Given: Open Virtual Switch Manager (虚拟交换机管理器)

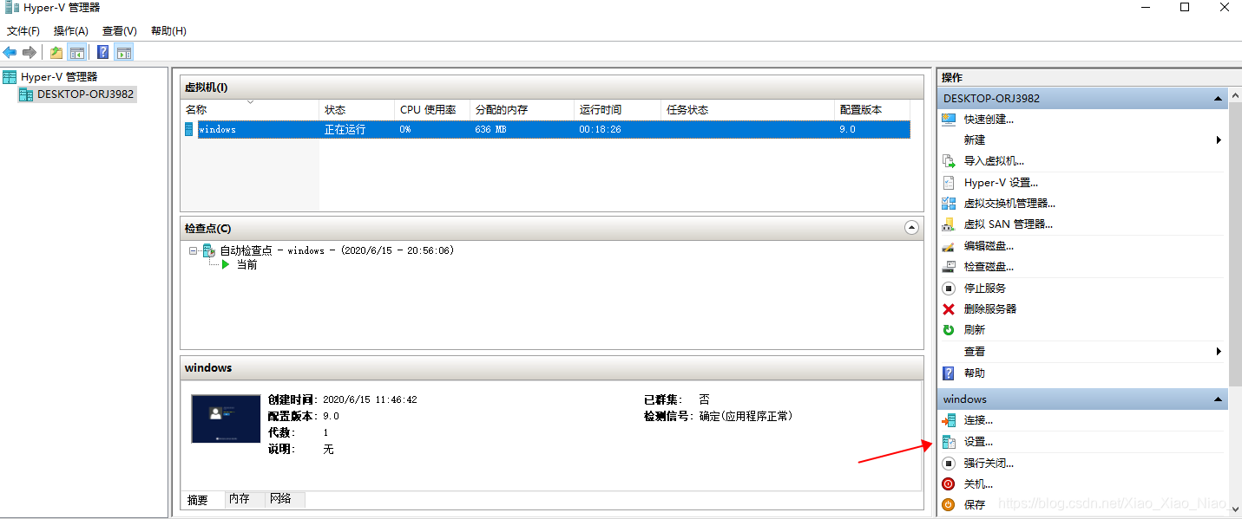Looking at the screenshot, I should click(1009, 204).
